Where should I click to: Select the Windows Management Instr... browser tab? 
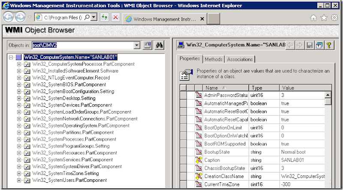[165, 19]
